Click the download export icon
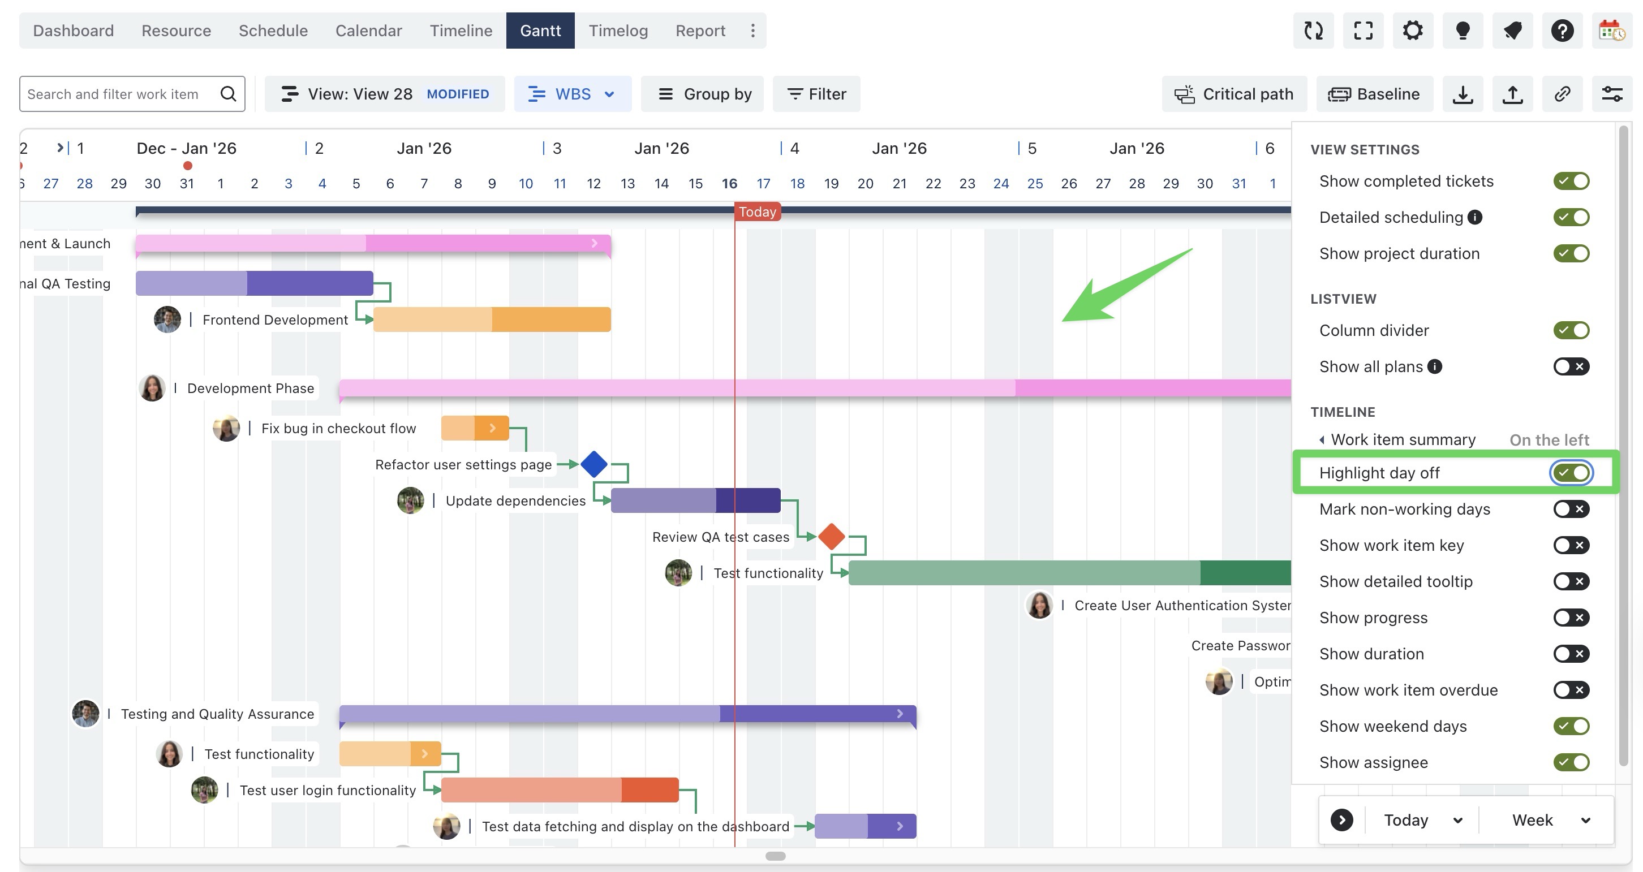Image resolution: width=1643 pixels, height=872 pixels. pos(1463,94)
